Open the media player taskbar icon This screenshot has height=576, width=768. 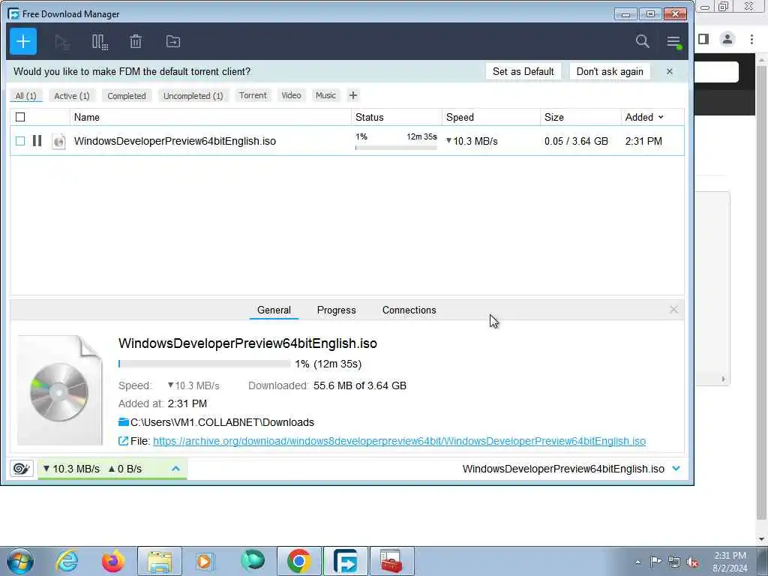point(205,561)
